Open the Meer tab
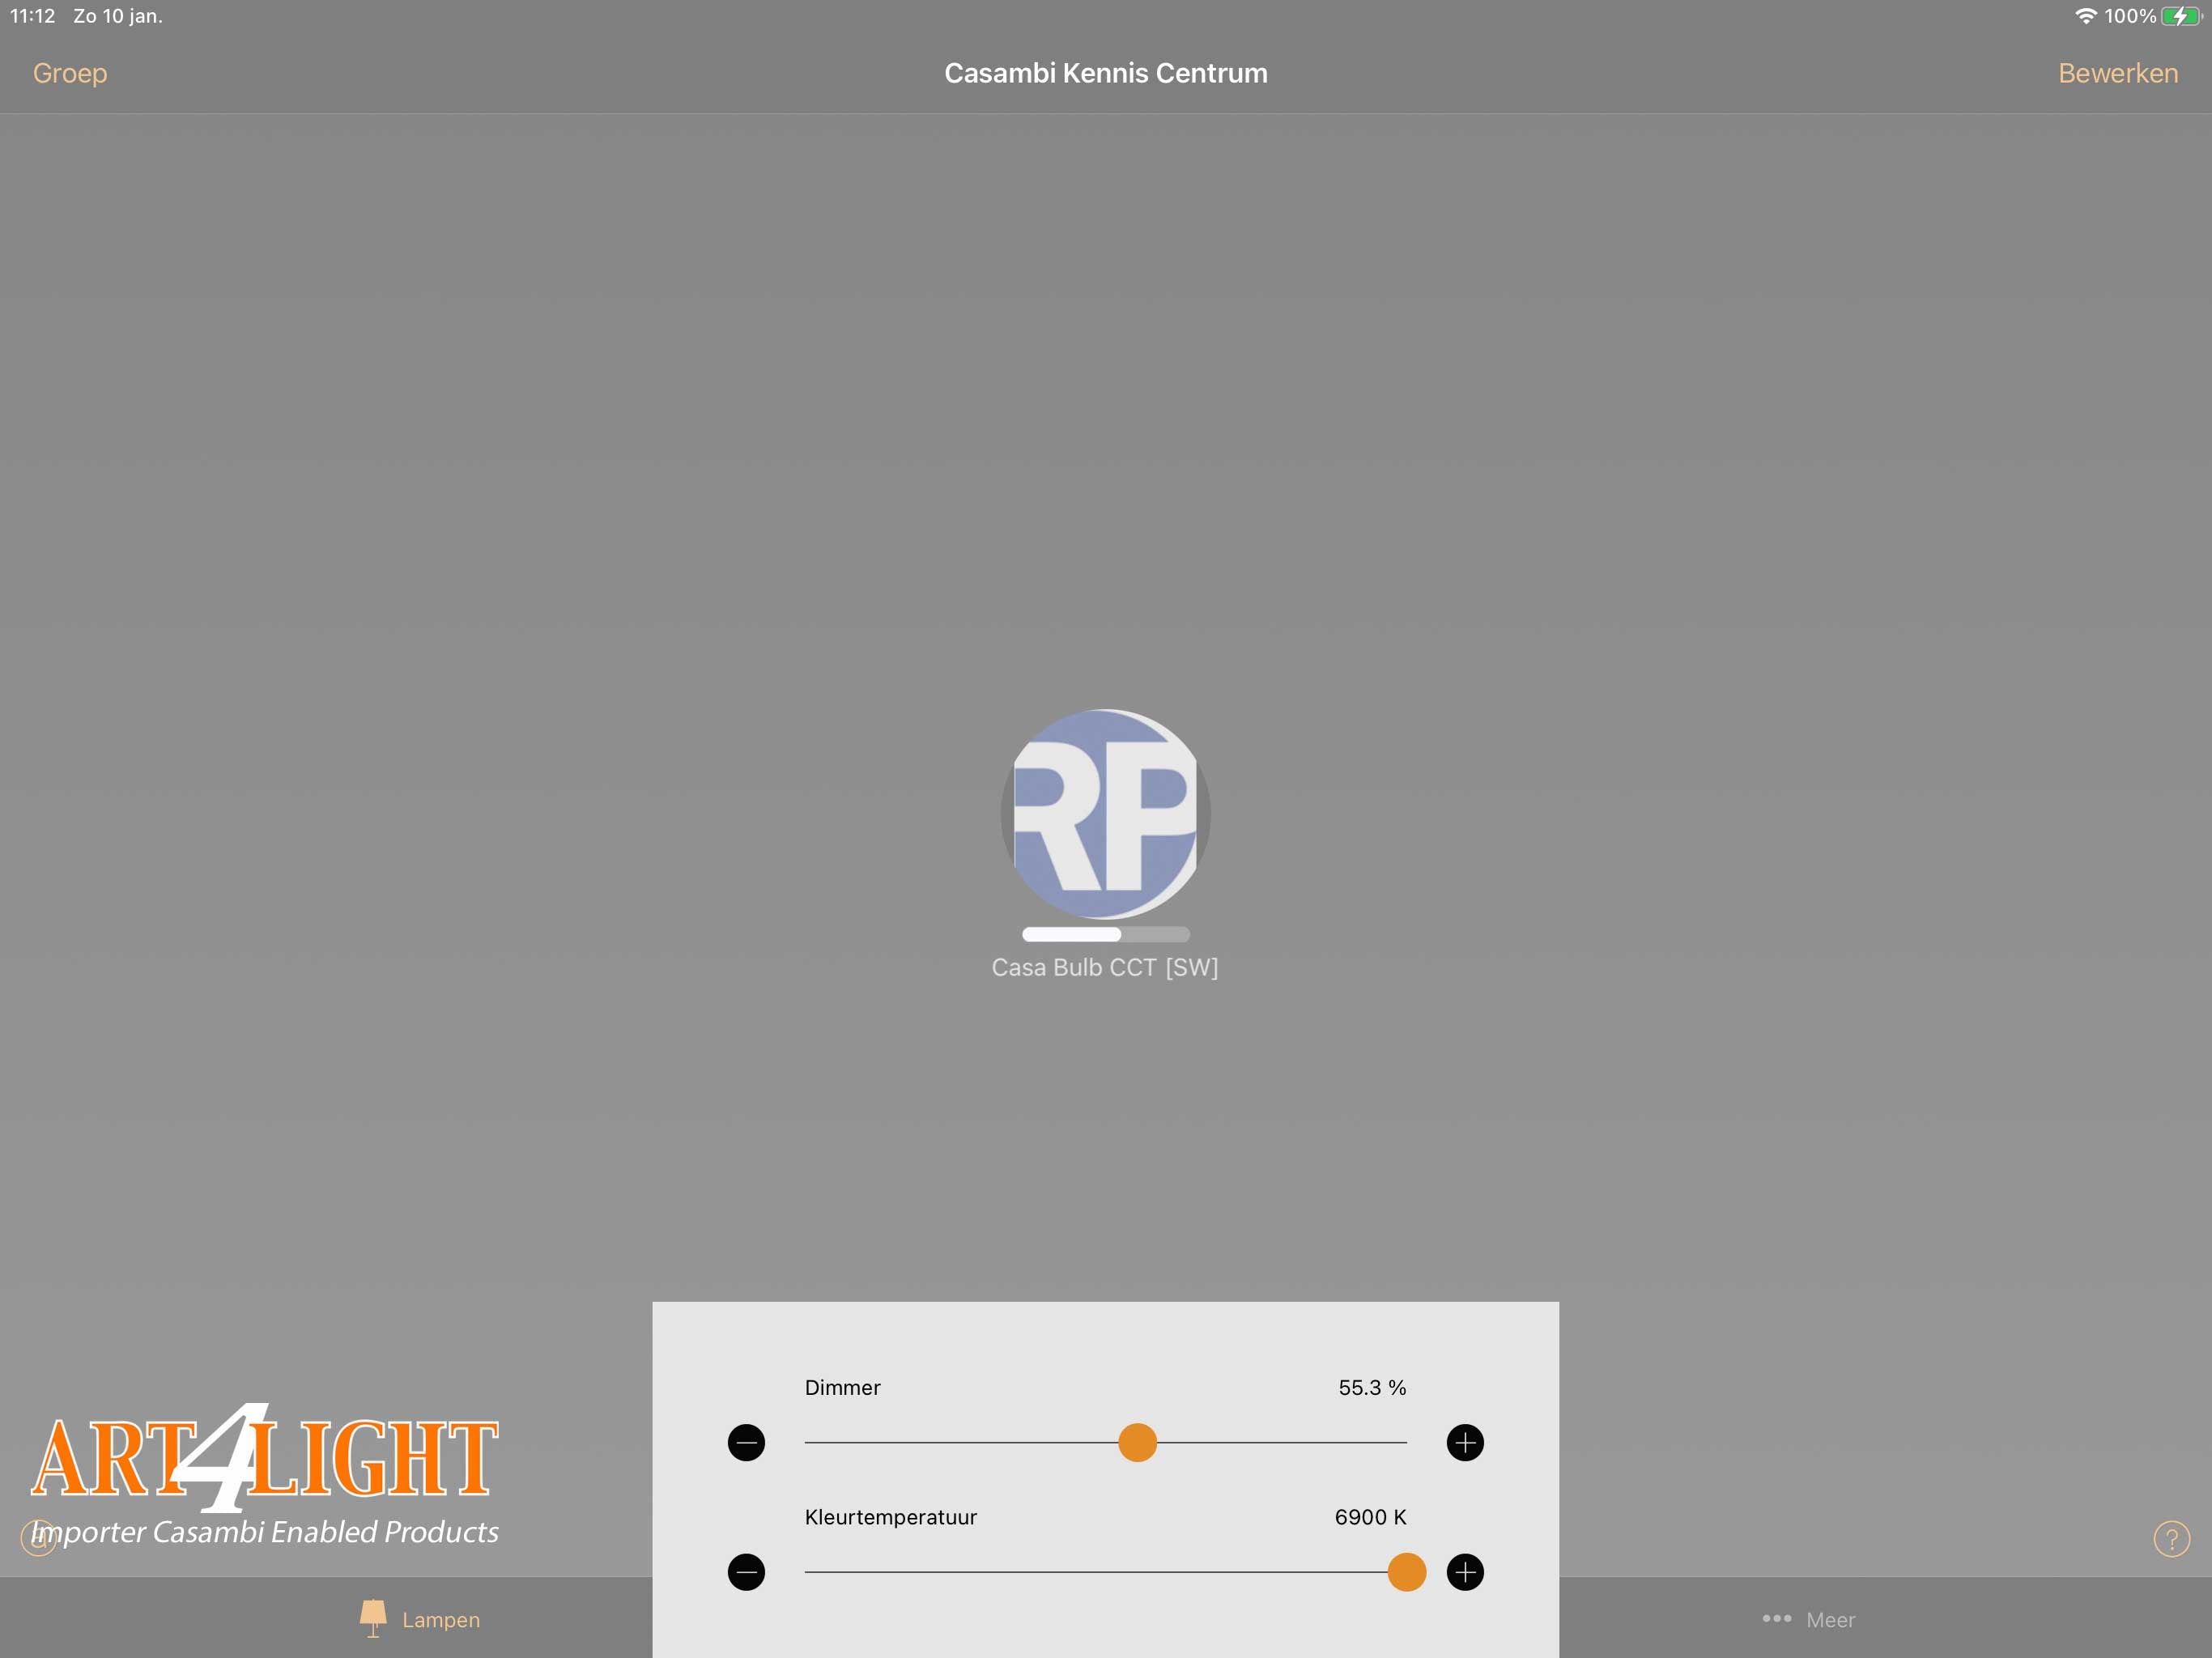2212x1658 pixels. pos(1808,1619)
